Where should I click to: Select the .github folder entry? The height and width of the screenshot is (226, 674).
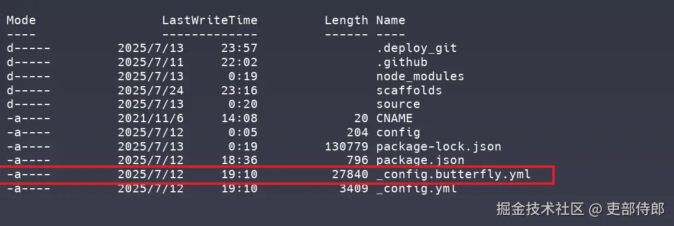pos(401,62)
